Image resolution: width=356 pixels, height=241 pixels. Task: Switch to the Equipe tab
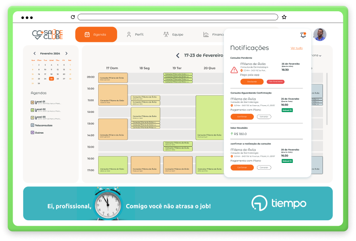click(173, 34)
